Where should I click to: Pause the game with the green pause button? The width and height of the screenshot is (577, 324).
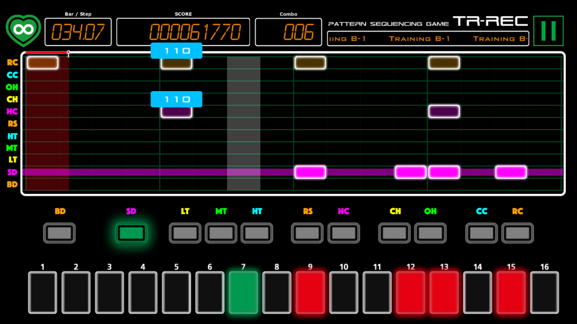pyautogui.click(x=548, y=31)
